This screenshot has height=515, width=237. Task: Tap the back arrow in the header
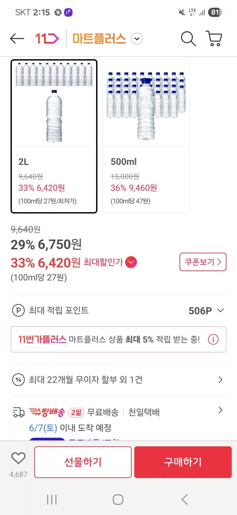[17, 39]
